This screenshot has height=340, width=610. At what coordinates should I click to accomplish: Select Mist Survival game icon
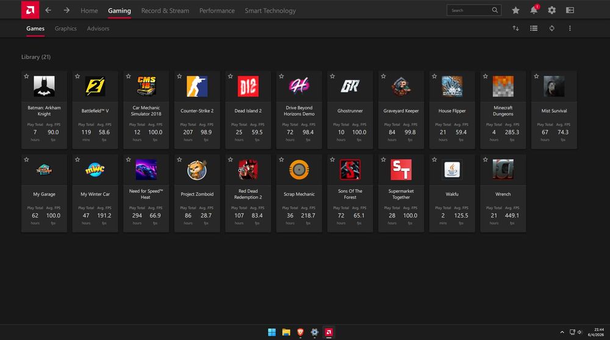[x=554, y=86]
